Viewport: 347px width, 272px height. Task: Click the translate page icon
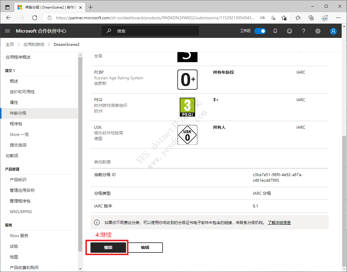(x=262, y=18)
